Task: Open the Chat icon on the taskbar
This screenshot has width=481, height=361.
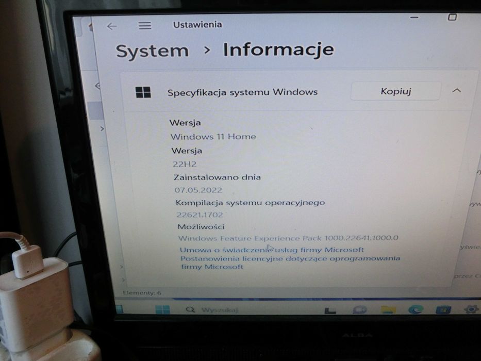Action: coord(359,309)
